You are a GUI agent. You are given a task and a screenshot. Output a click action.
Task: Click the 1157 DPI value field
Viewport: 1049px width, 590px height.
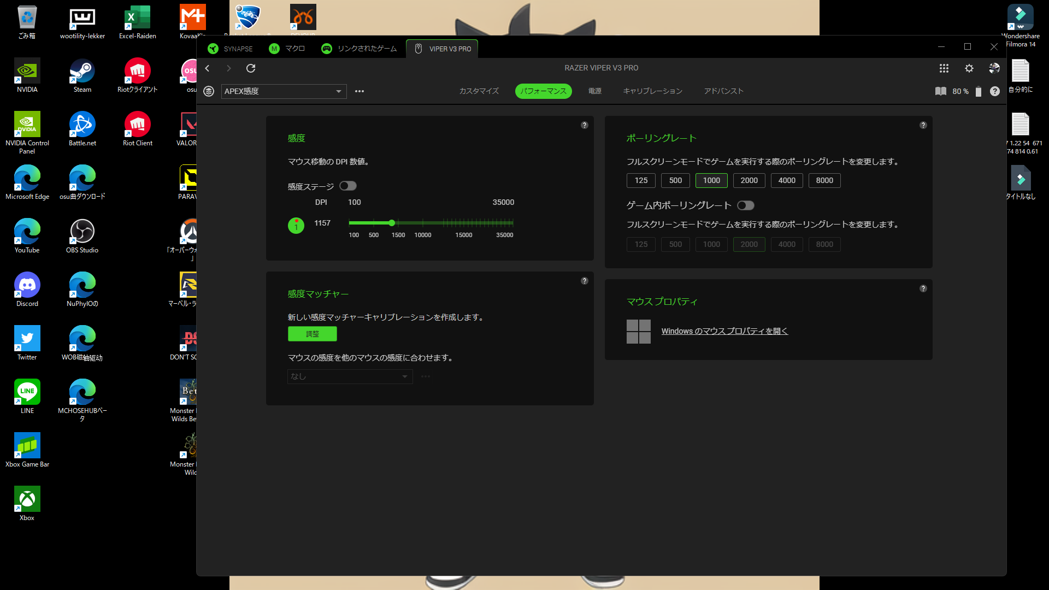tap(322, 223)
